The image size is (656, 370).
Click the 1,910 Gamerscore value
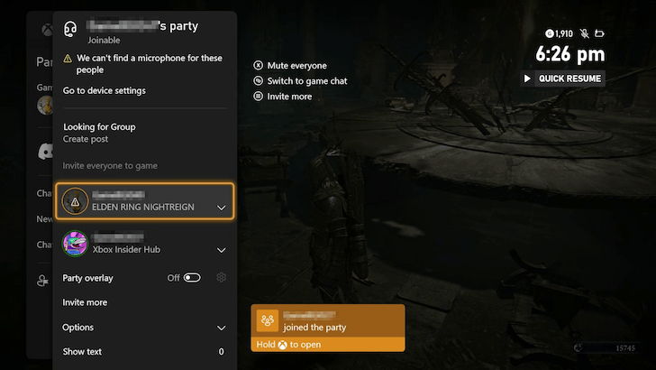pyautogui.click(x=564, y=33)
